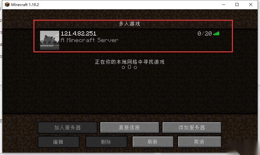The height and width of the screenshot is (155, 260).
Task: Open 直接连接 direct connect
Action: tap(129, 128)
